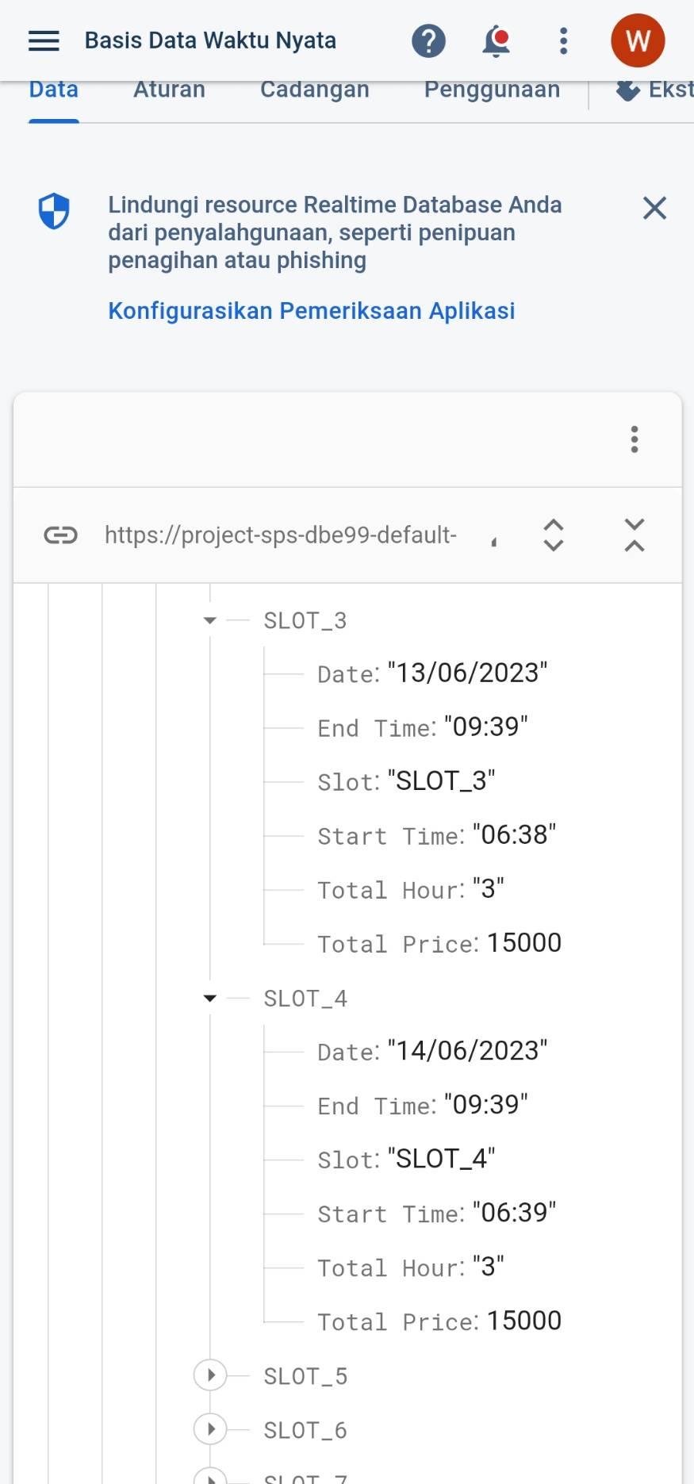Collapse the SLOT_3 node
Screen dimensions: 694x1484
pyautogui.click(x=210, y=620)
